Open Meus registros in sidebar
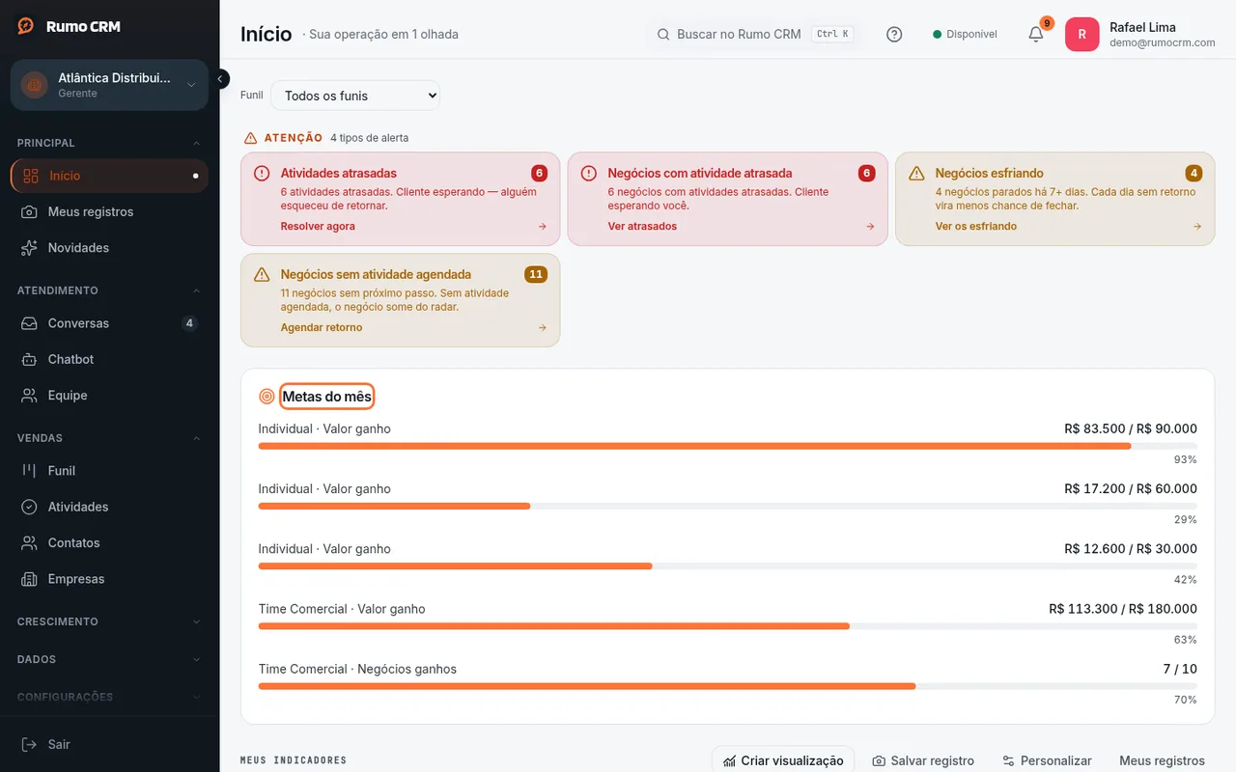This screenshot has height=772, width=1236. tap(110, 211)
